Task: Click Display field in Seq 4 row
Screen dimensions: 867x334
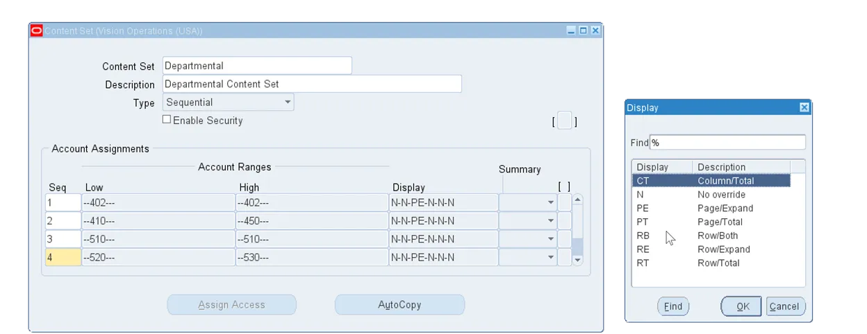Action: coord(444,257)
